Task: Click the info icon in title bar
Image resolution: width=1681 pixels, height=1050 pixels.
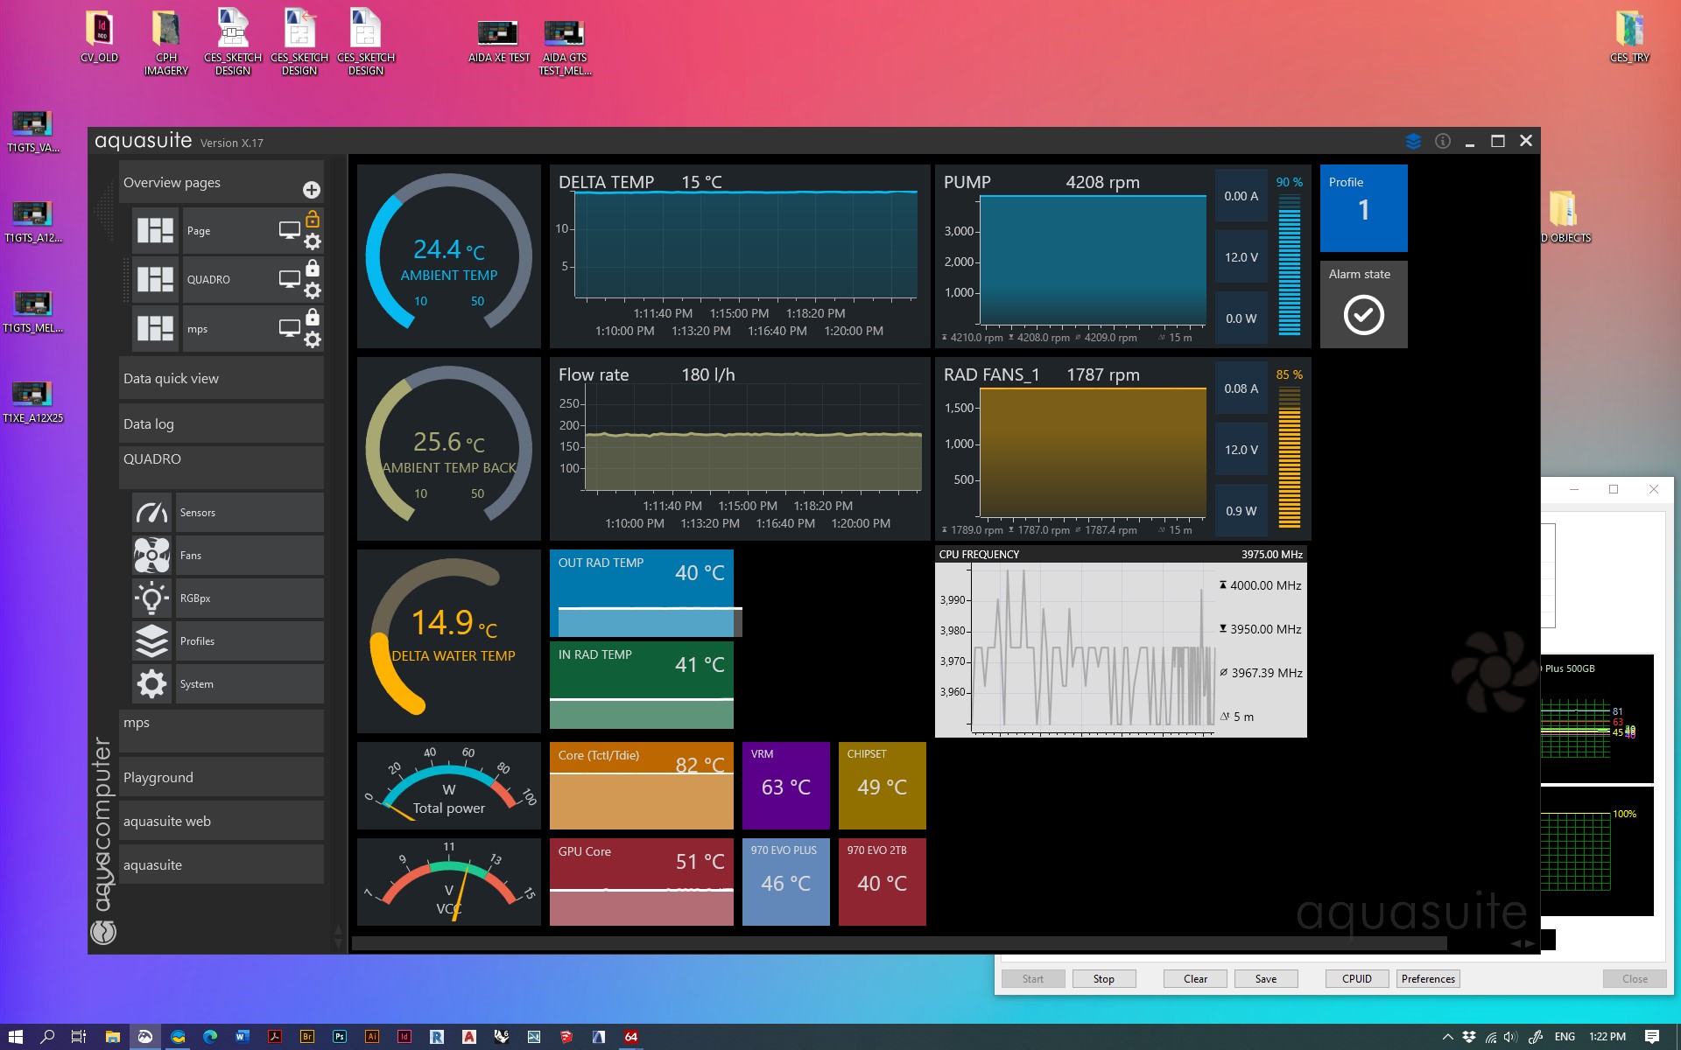Action: coord(1443,141)
